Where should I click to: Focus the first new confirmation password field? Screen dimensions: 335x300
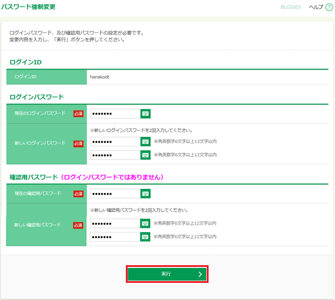[115, 224]
